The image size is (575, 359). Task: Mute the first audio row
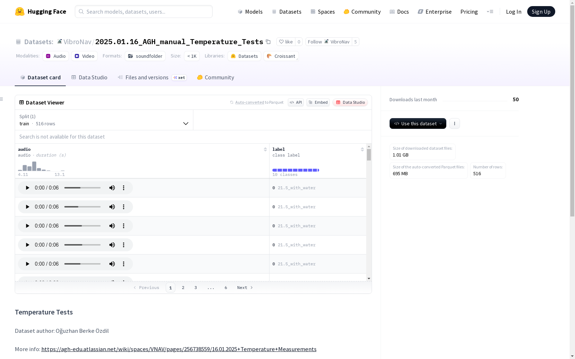pyautogui.click(x=112, y=188)
